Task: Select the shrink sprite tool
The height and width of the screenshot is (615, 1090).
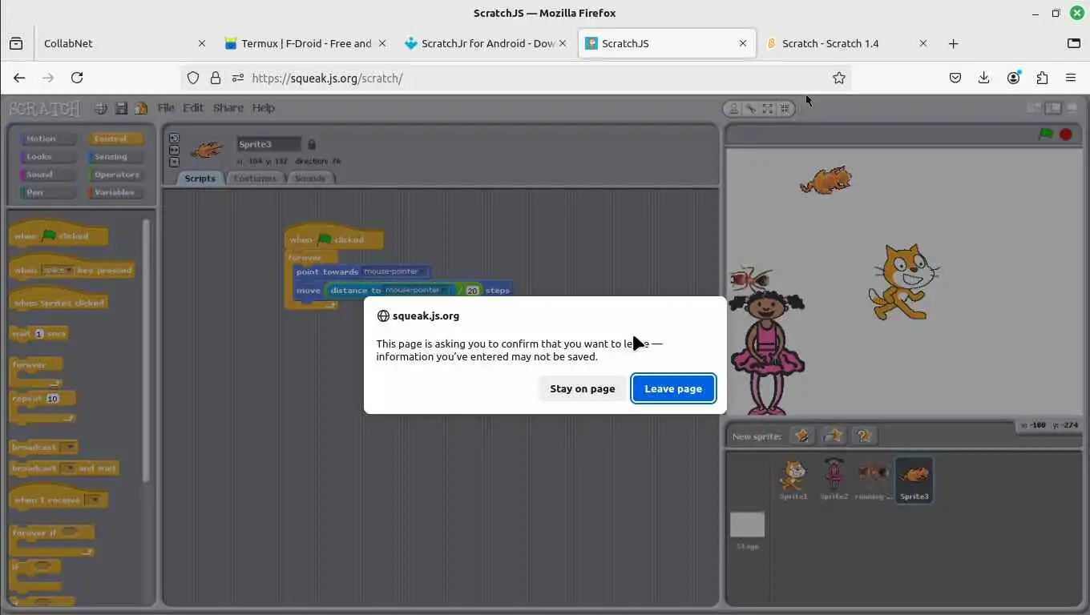Action: tap(785, 109)
